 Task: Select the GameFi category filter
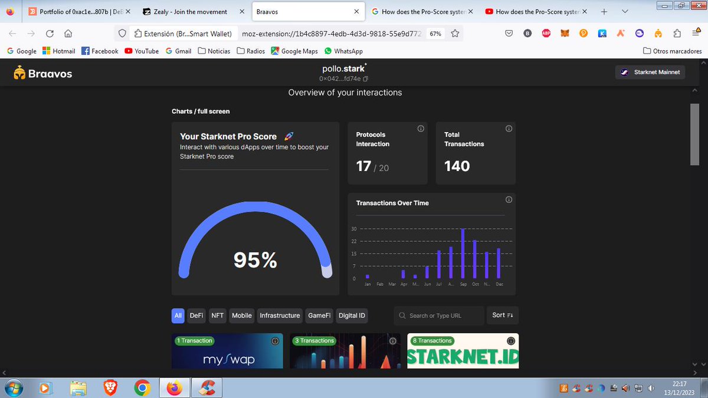319,315
